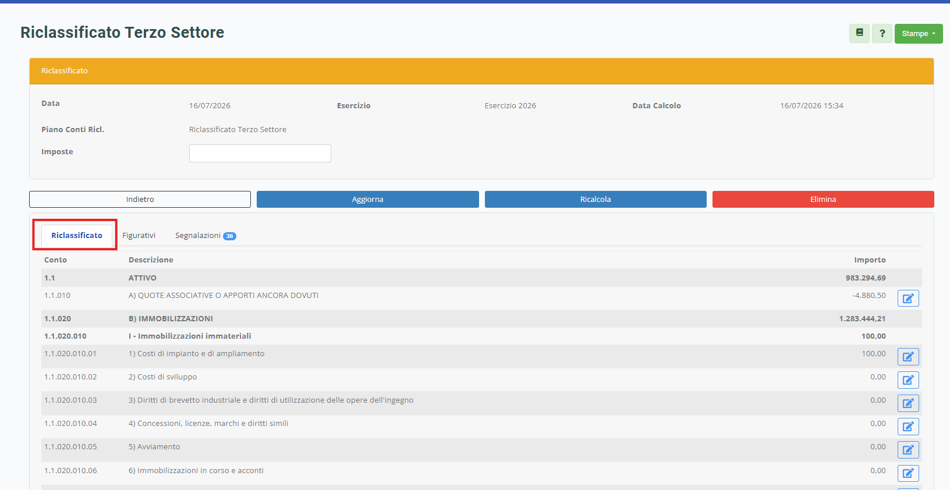Edit row Concessioni, licenze, marchi
Viewport: 950px width, 490px height.
point(908,427)
